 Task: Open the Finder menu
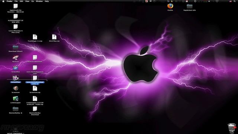[9, 1]
